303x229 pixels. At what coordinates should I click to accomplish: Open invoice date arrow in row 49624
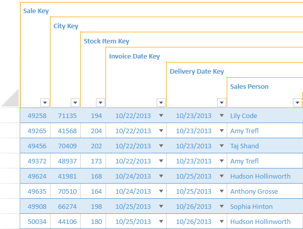pyautogui.click(x=161, y=176)
